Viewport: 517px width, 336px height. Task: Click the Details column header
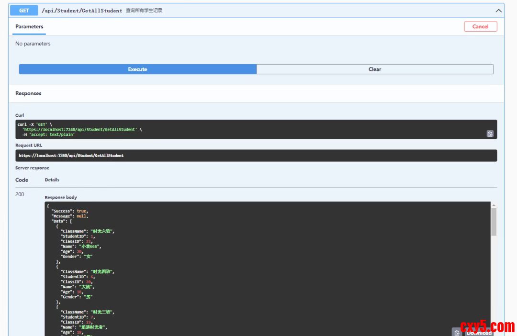point(52,180)
